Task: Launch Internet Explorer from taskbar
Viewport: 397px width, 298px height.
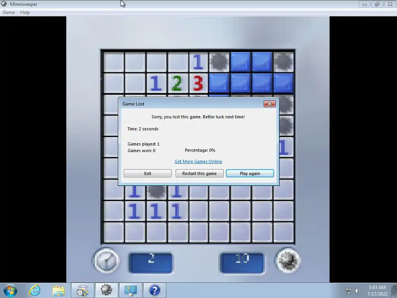Action: pos(35,290)
